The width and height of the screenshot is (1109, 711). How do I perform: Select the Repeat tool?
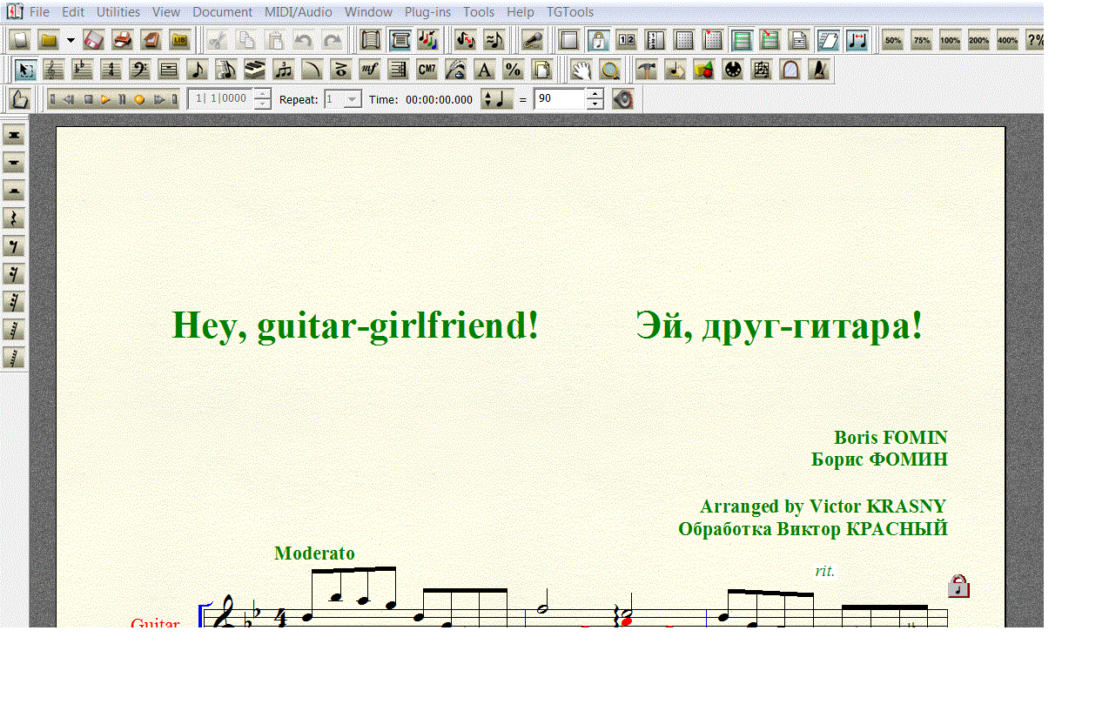coord(399,70)
